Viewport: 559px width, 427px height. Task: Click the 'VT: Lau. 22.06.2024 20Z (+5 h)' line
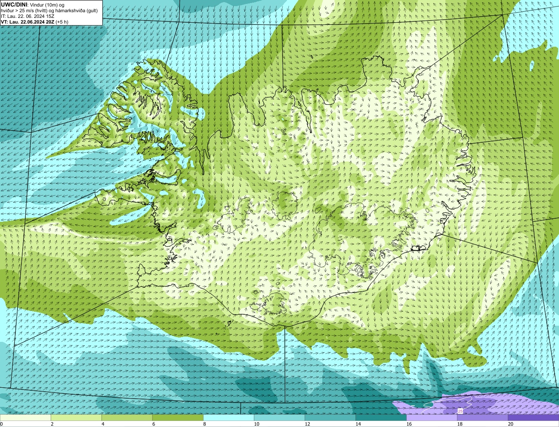pyautogui.click(x=35, y=22)
